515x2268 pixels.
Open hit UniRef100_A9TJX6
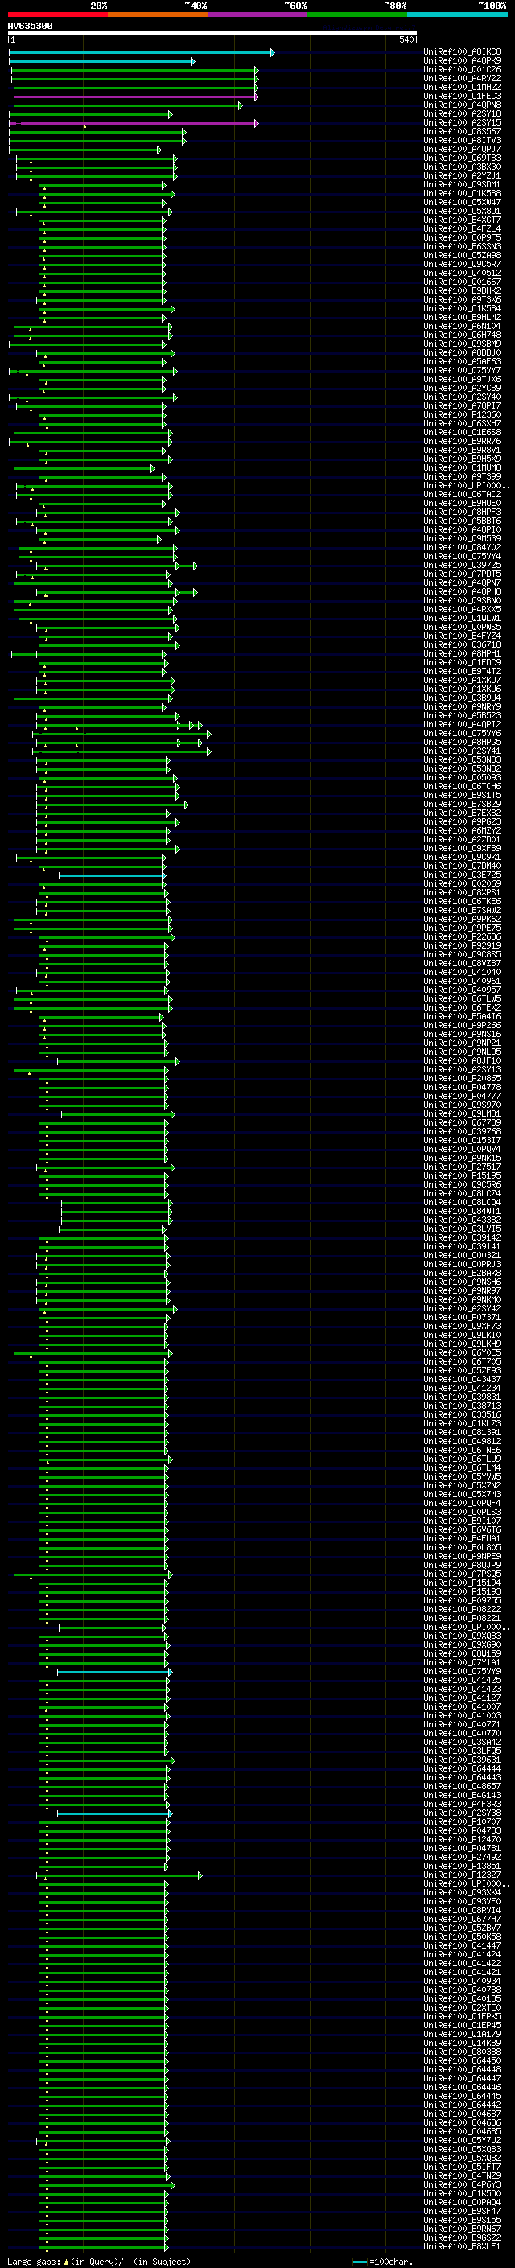click(462, 380)
